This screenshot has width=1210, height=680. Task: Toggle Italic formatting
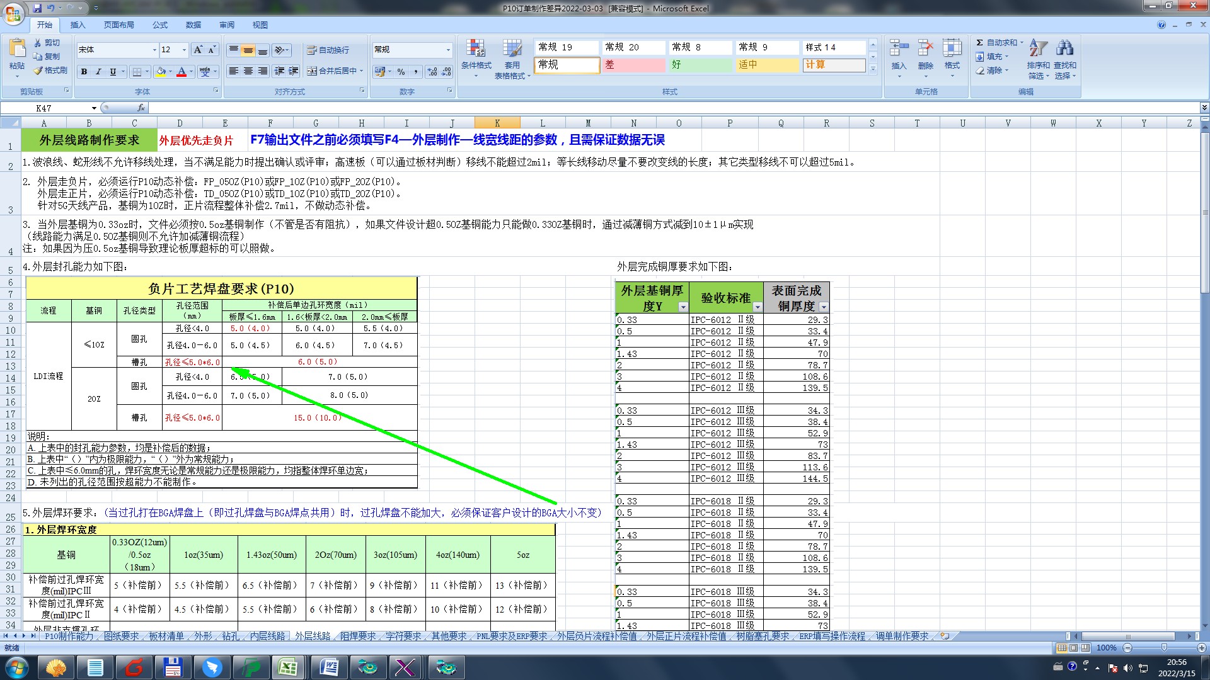pos(98,72)
